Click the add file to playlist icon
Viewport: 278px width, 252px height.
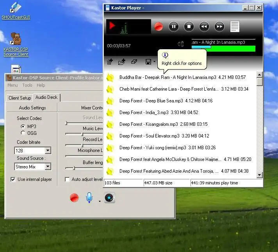click(x=110, y=62)
